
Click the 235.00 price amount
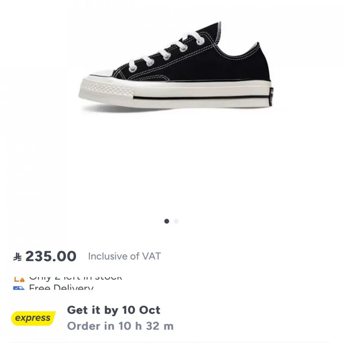coord(51,256)
